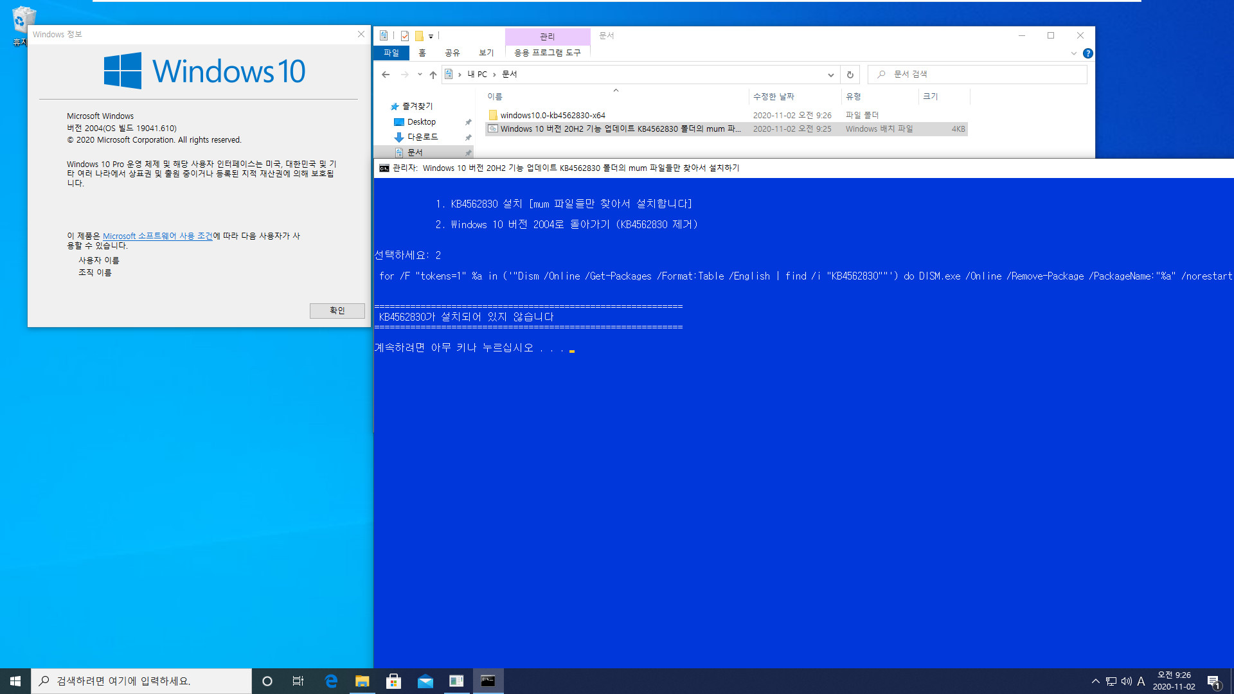Screen dimensions: 1234x694
Task: Go up one folder level in Explorer
Action: 433,75
